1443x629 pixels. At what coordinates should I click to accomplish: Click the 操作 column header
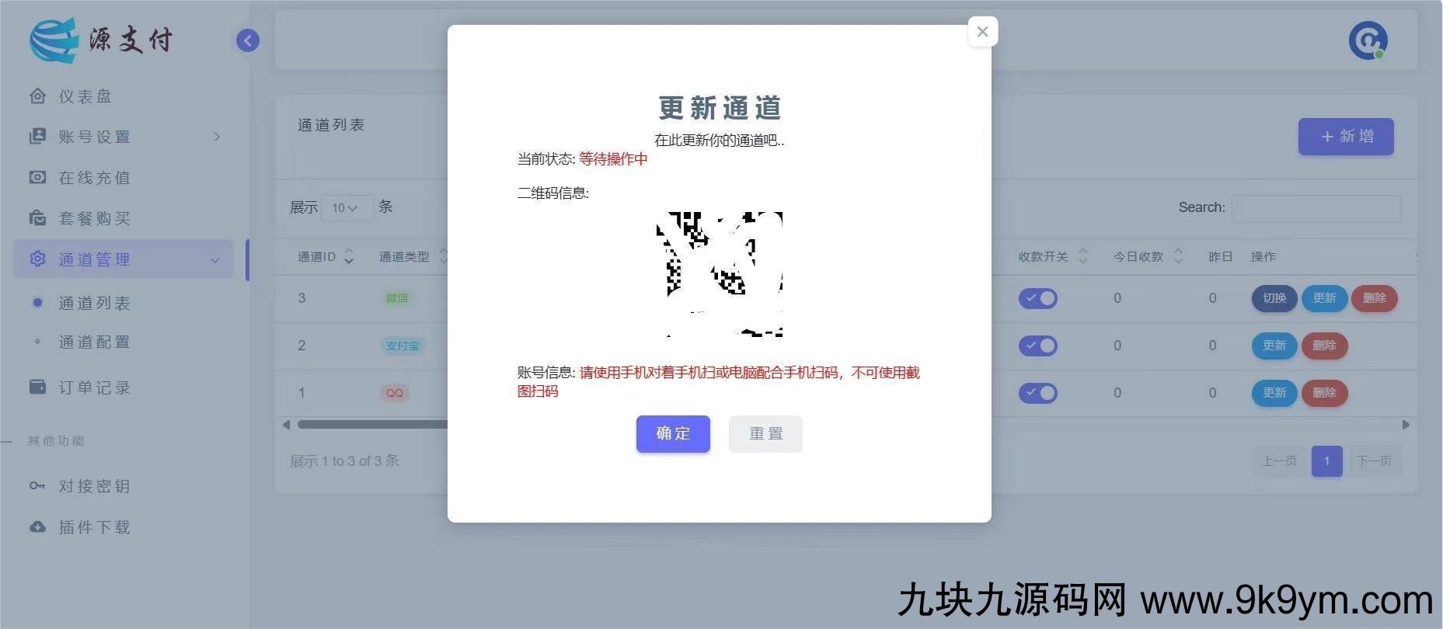1263,256
